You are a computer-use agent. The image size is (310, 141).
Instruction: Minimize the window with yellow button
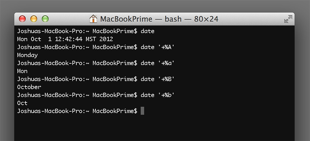coord(34,19)
